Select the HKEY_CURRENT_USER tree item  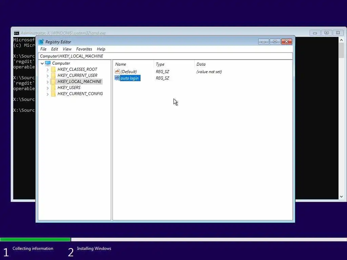(77, 75)
